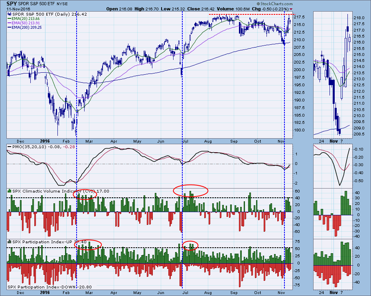Click the '192.5' price axis label
This screenshot has height=296, width=371.
pyautogui.click(x=300, y=92)
